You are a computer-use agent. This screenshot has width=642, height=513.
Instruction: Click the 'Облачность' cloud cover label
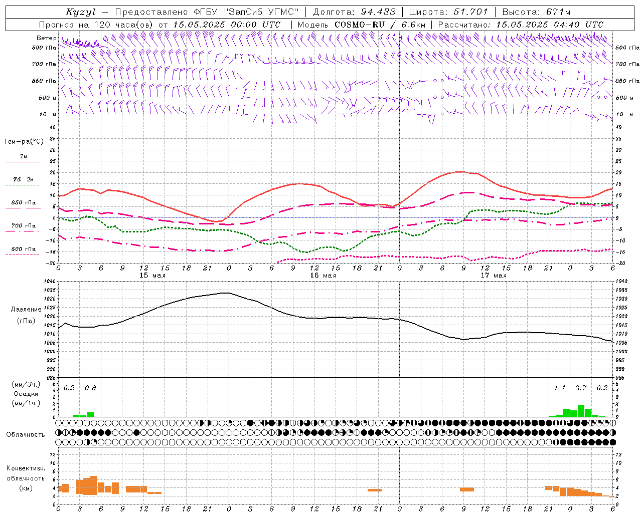tap(26, 435)
